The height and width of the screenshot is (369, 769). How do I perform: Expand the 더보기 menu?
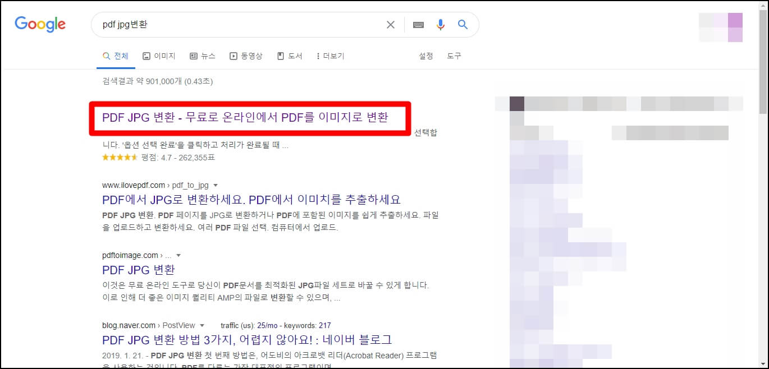pos(331,56)
